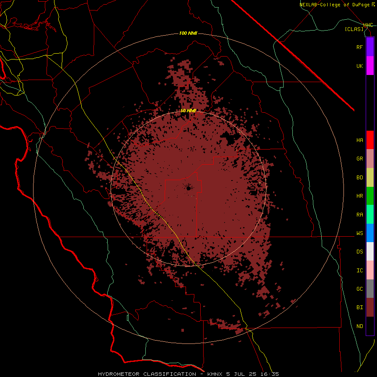377x377 pixels.
Task: Click the "HHC" product code text
Action: (x=368, y=25)
